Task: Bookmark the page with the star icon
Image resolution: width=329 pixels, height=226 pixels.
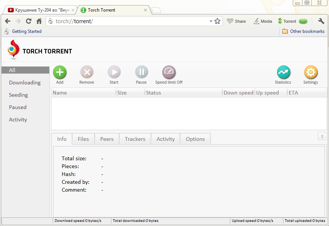Action: (x=217, y=21)
